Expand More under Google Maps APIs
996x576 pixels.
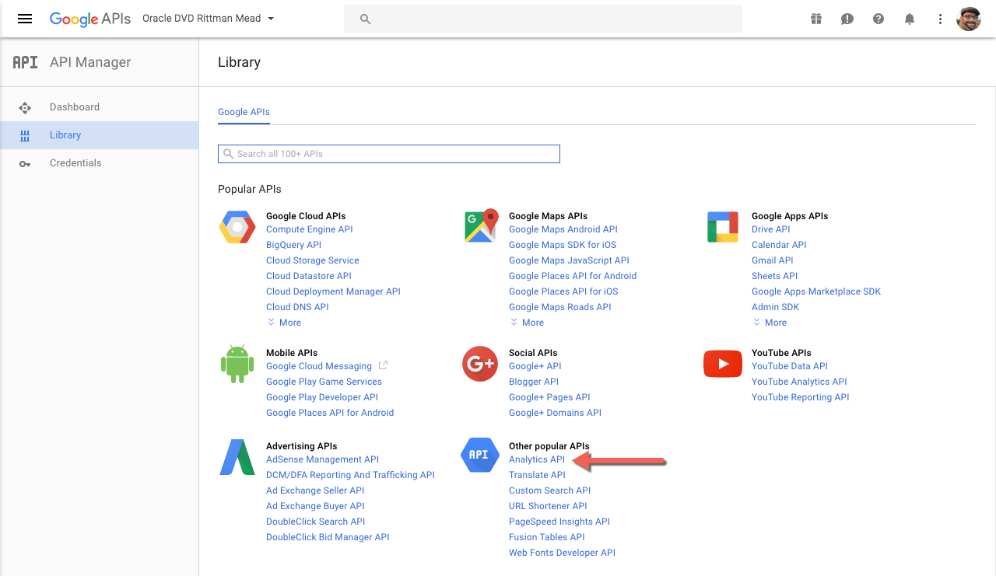point(528,323)
